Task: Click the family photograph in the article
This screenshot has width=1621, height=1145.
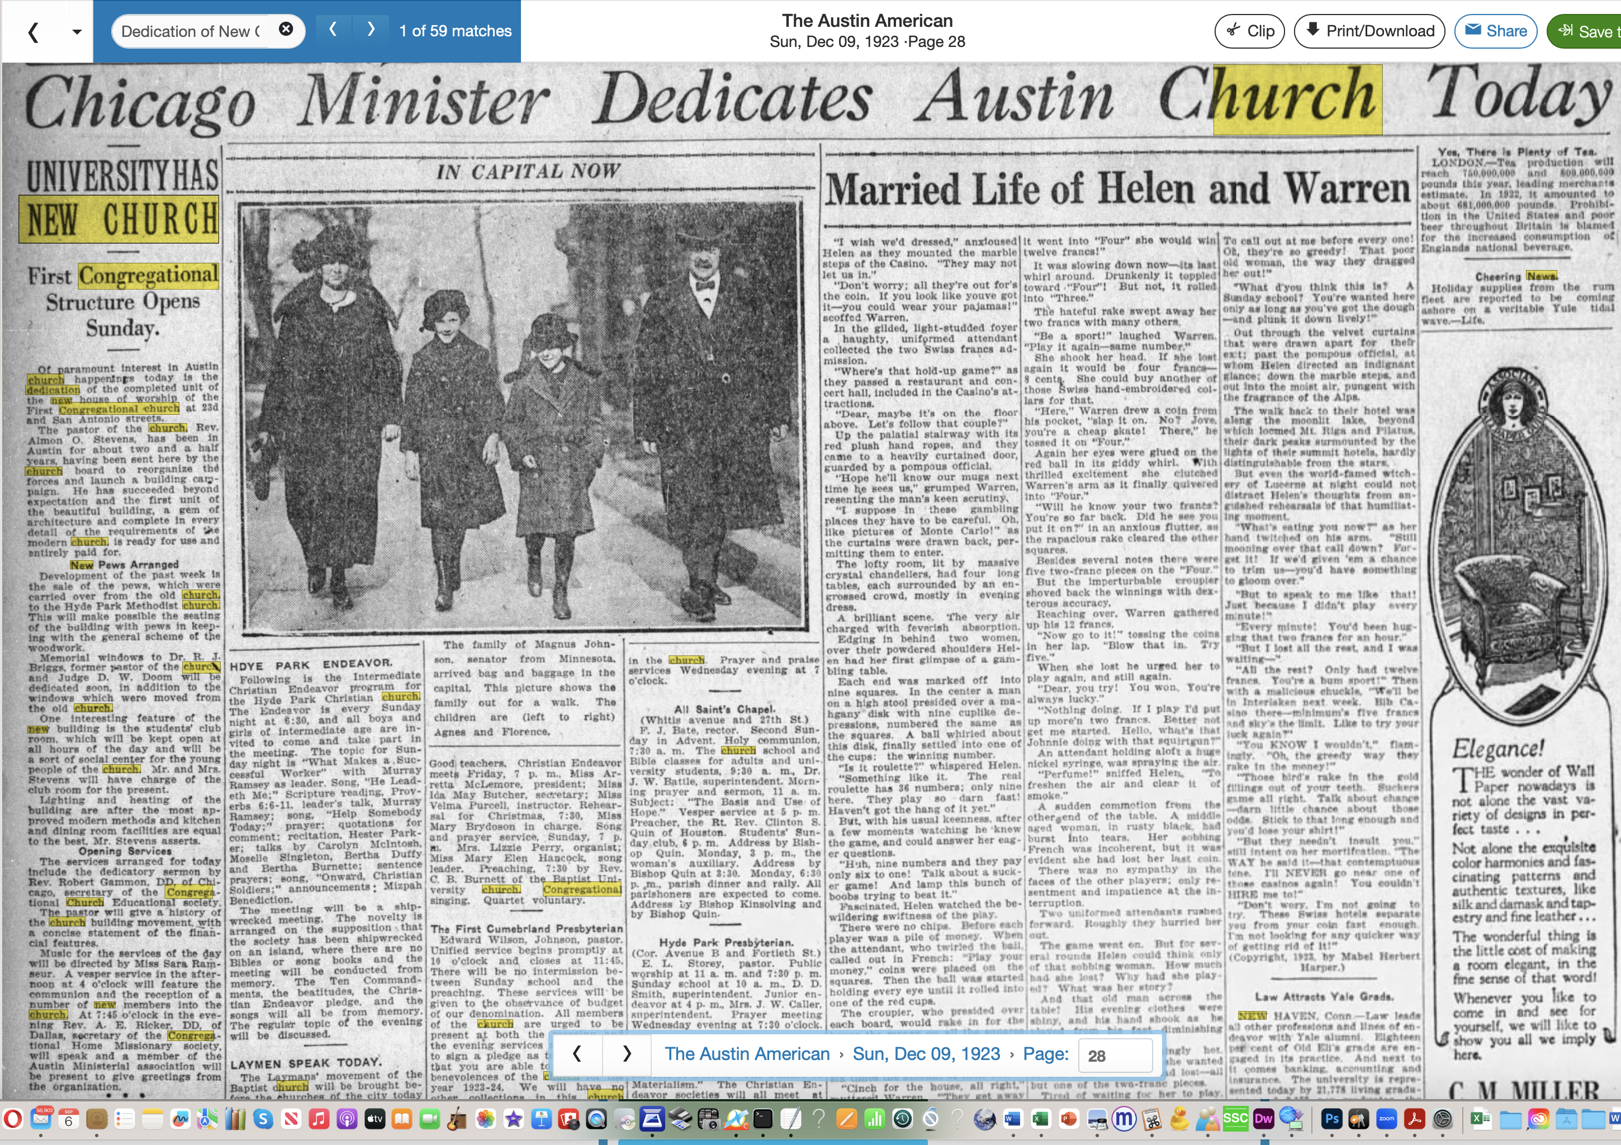Action: tap(523, 417)
